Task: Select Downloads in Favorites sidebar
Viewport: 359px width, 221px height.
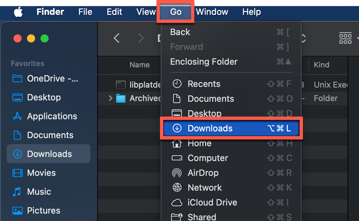Action: pyautogui.click(x=49, y=154)
